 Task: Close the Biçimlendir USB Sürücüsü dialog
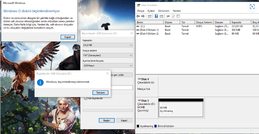pos(132,33)
